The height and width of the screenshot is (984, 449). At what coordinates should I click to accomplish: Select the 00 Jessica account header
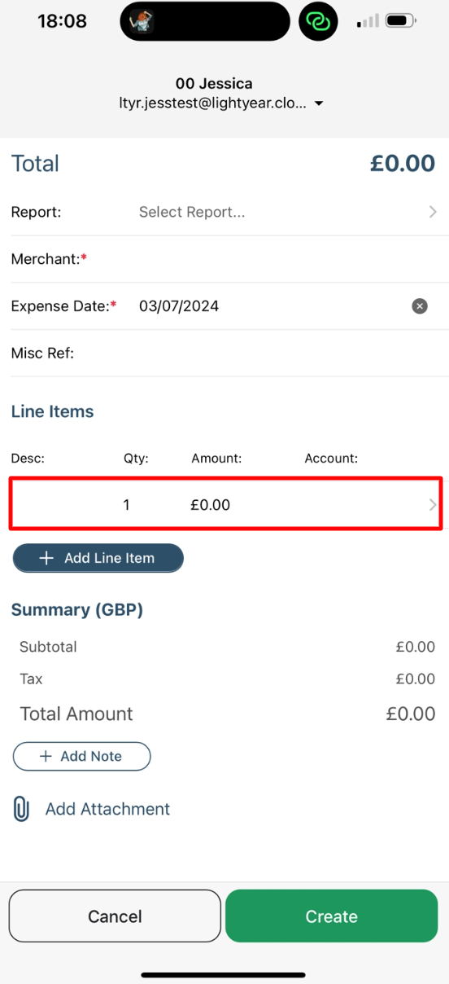point(214,83)
